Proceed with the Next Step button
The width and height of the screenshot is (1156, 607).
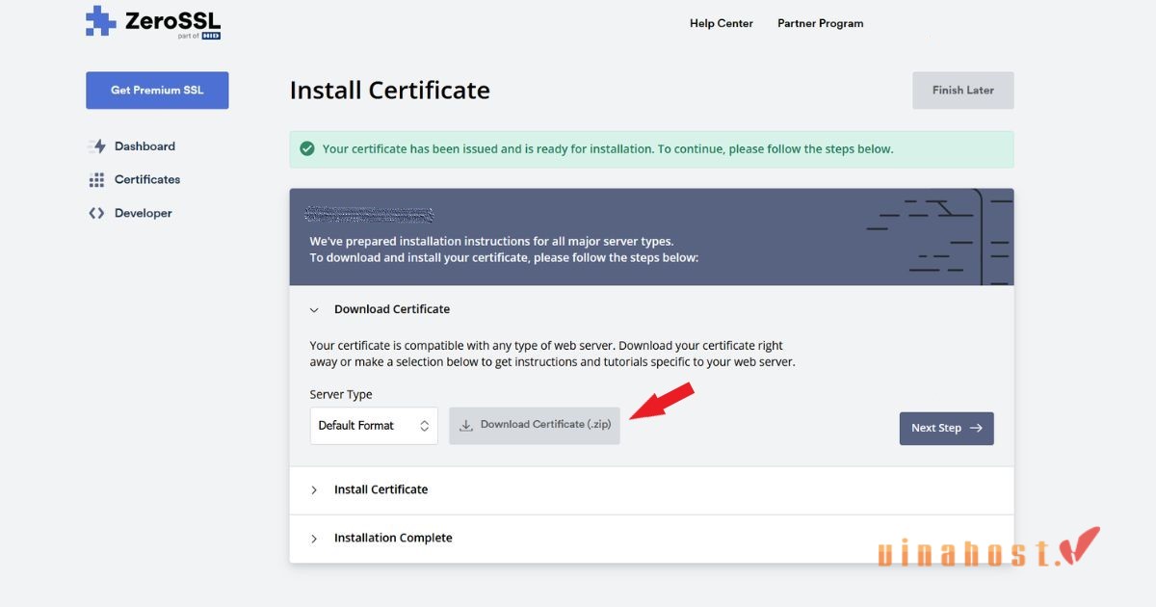coord(946,428)
